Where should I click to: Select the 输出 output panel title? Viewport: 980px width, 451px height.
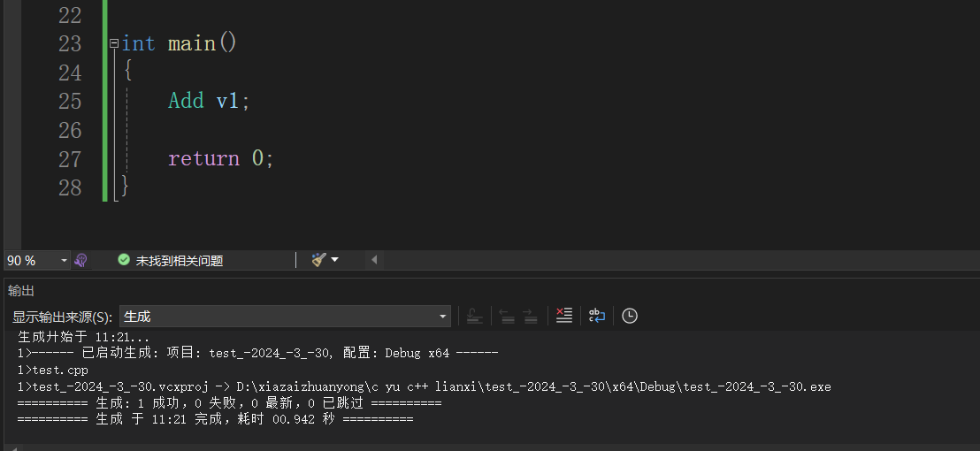pyautogui.click(x=21, y=290)
